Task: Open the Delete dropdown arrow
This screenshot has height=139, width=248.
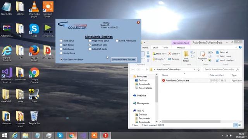Action: (179, 54)
